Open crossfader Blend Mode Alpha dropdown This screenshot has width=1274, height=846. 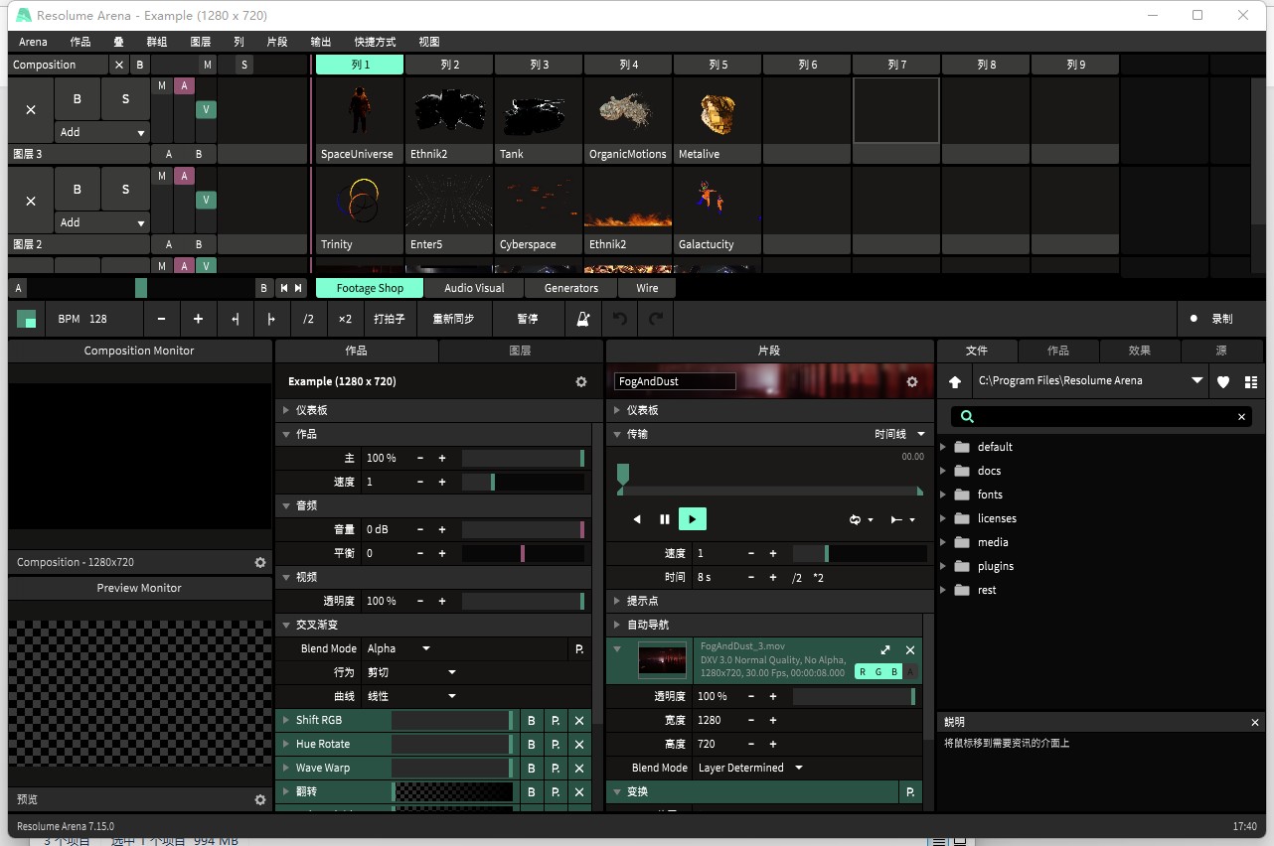[399, 648]
